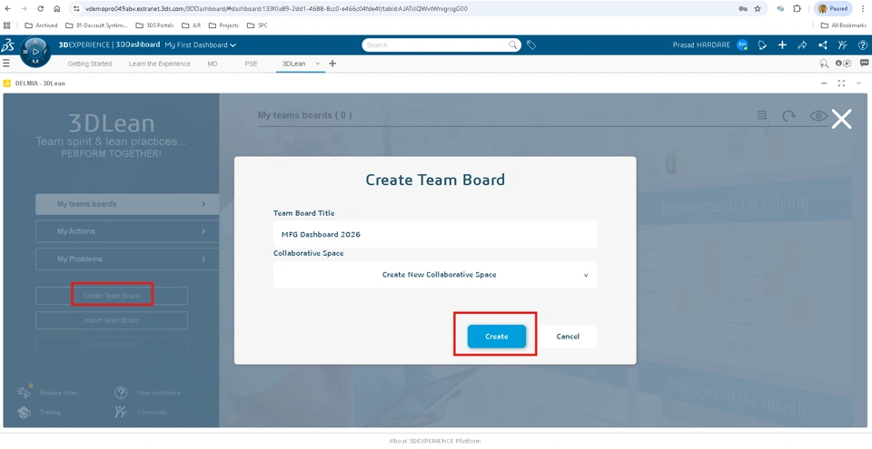This screenshot has height=449, width=872.
Task: Click Prasad HARDARE profile avatar
Action: pyautogui.click(x=742, y=45)
